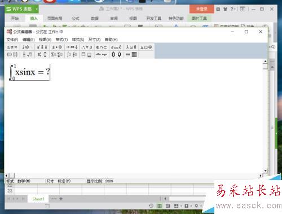This screenshot has height=214, width=282.
Task: Switch to 开发工具 tab in WPS
Action: click(x=153, y=19)
